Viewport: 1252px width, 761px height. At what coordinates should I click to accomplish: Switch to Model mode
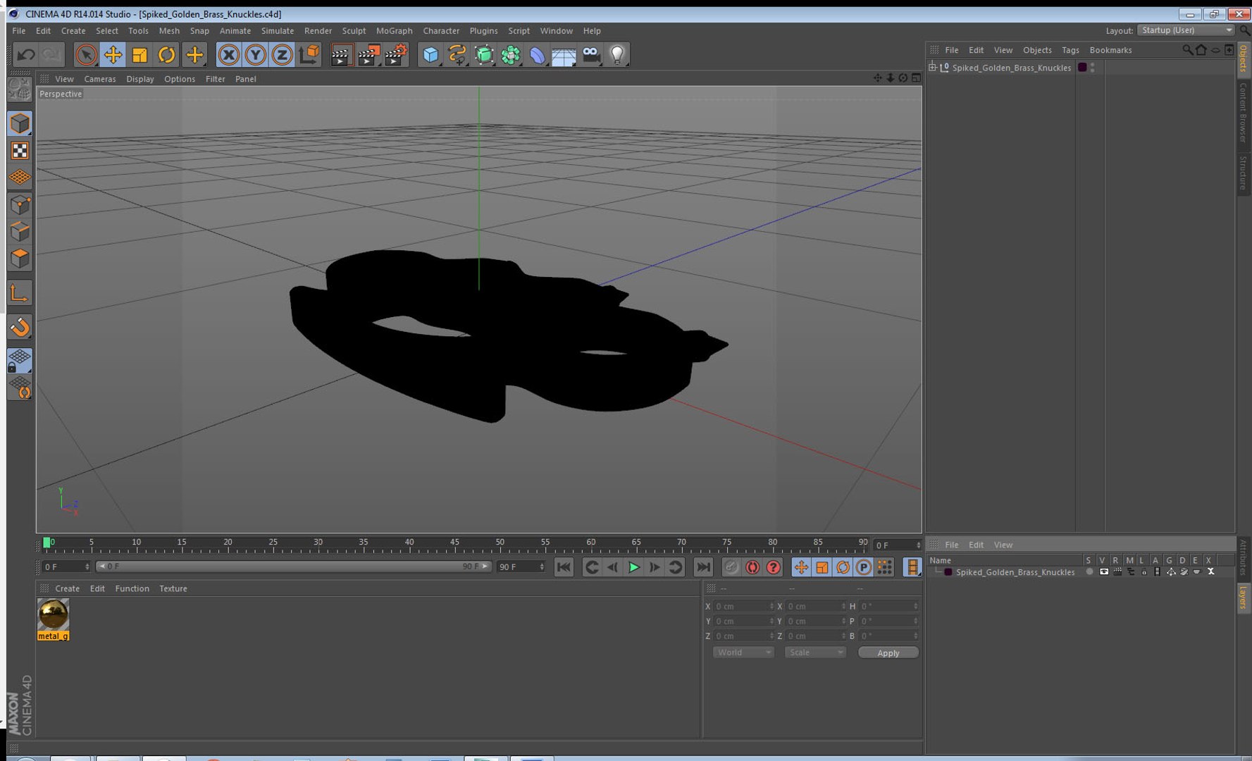click(x=20, y=123)
